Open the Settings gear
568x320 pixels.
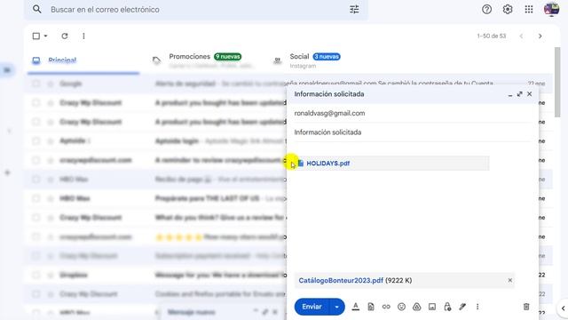tap(508, 10)
